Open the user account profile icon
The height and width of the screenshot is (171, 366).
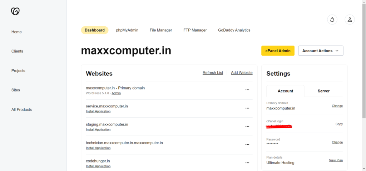pos(350,20)
